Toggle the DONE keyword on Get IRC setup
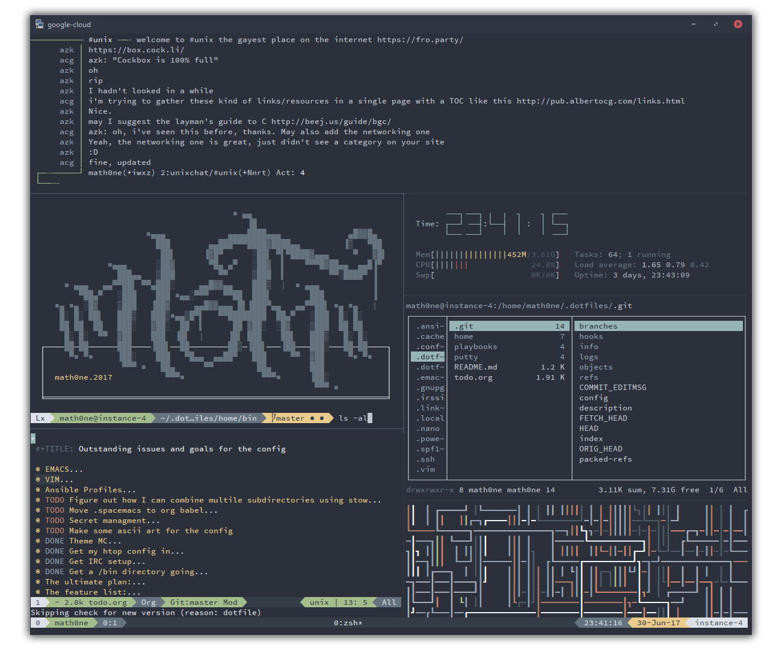The width and height of the screenshot is (782, 650). point(54,561)
